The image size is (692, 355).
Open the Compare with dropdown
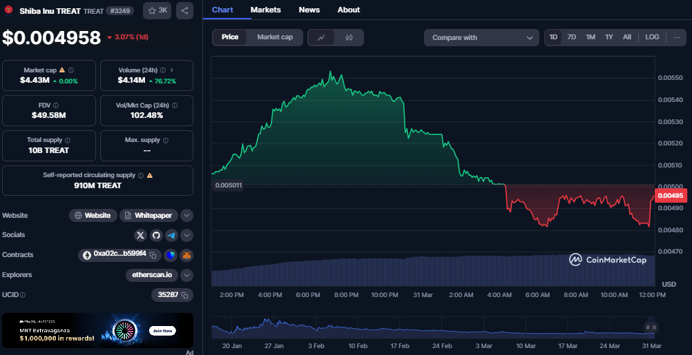[x=481, y=37]
